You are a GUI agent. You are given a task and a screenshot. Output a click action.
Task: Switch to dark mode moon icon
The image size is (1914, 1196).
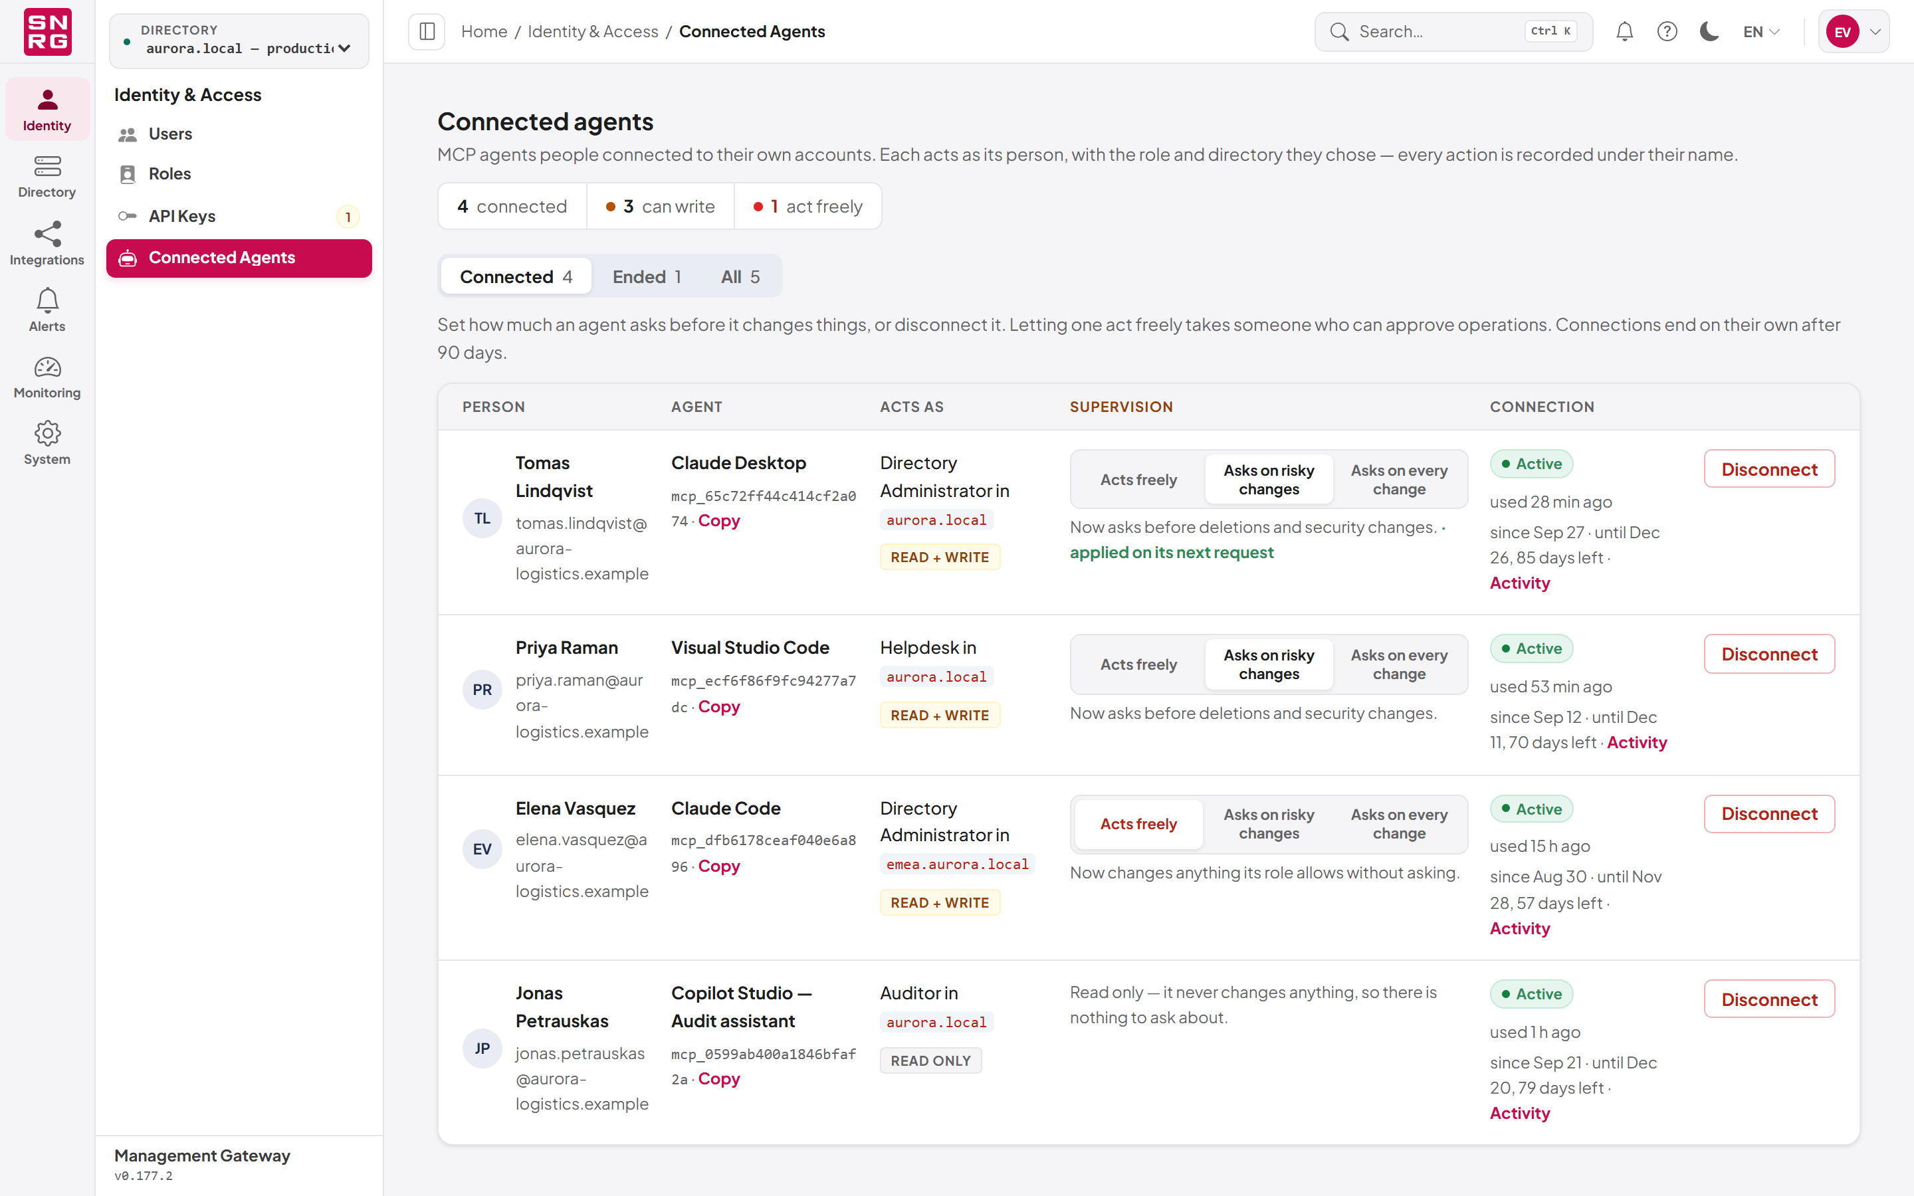pos(1709,32)
